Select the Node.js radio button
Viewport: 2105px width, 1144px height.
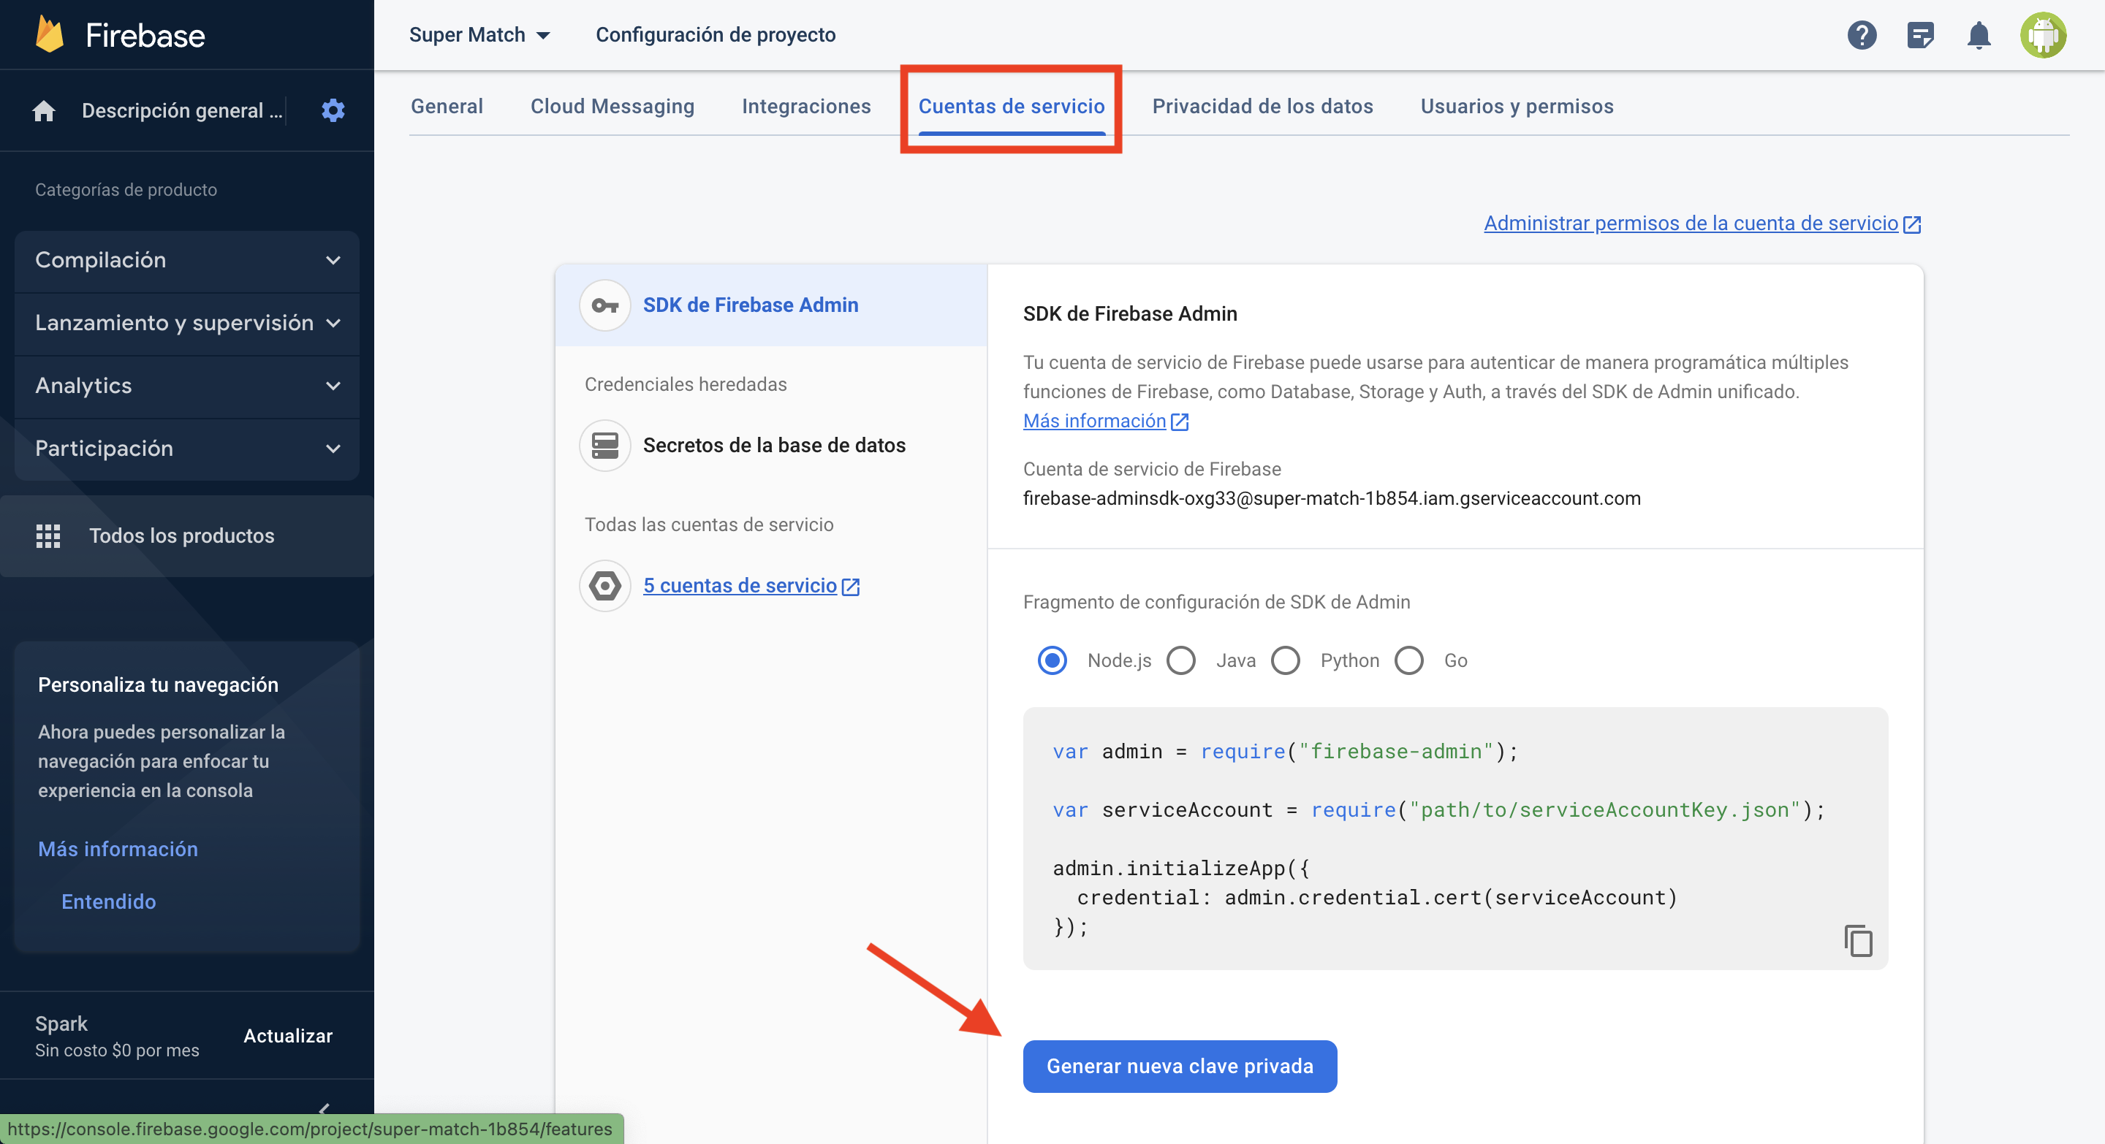[x=1052, y=660]
